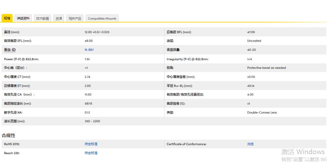Click the wavelength range 350 - 2200 value
Viewport: 327px width, 166px height.
(92, 121)
